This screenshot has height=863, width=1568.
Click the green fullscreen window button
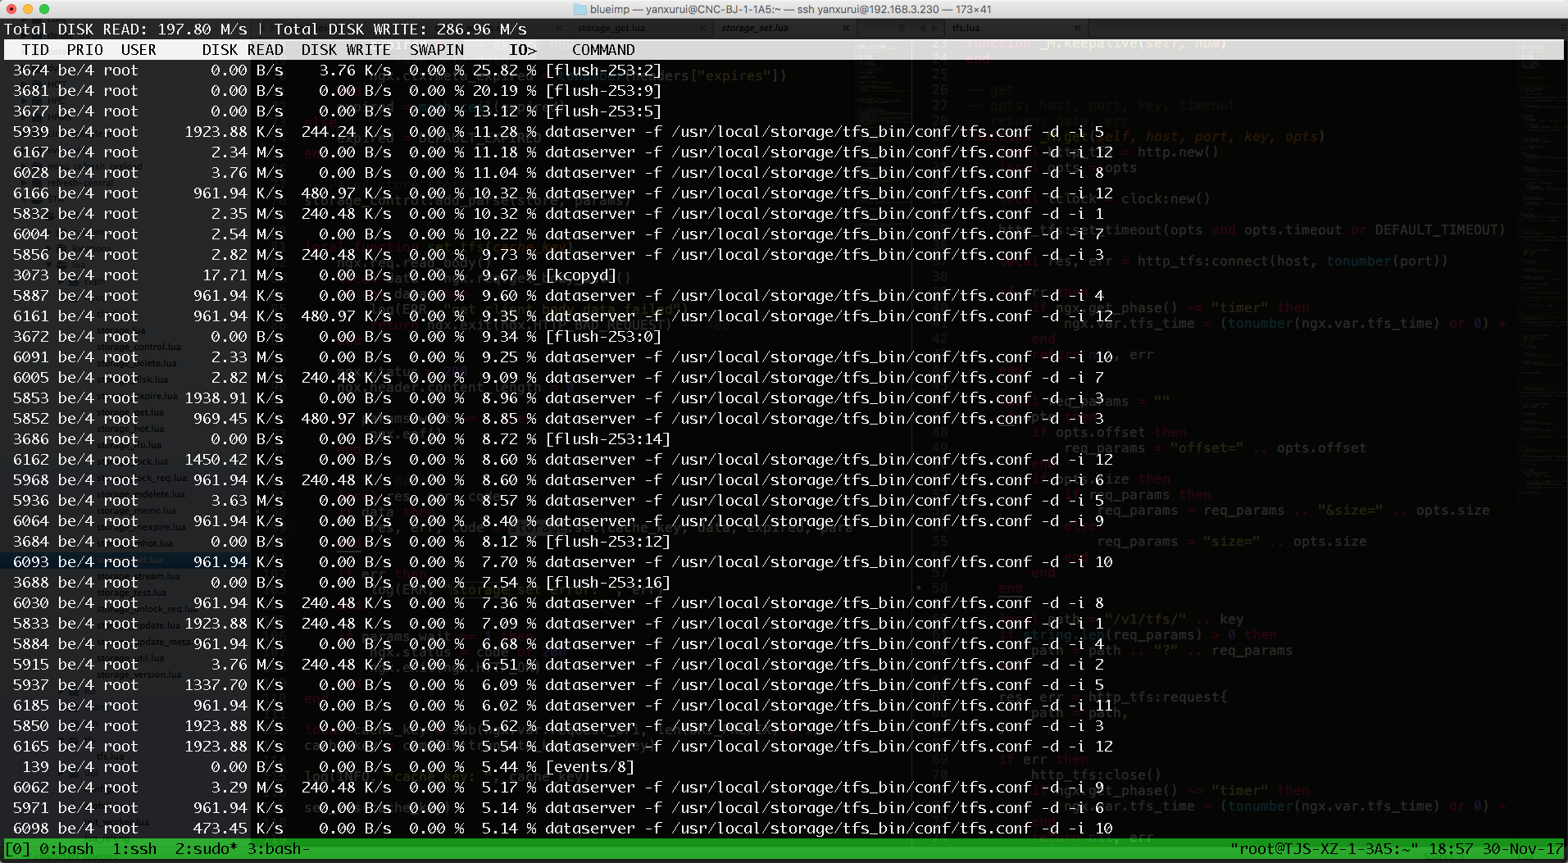coord(44,9)
